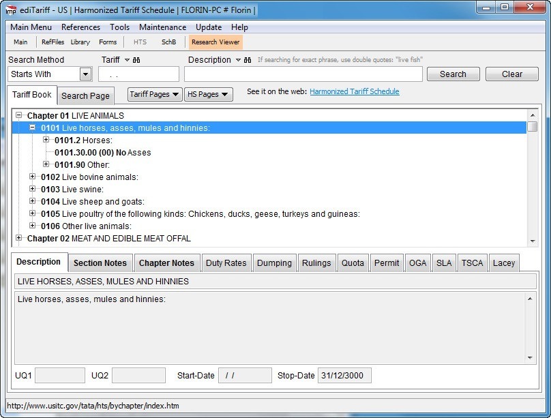
Task: Open the Harmonized Tariff Schedule web link
Action: click(x=354, y=91)
